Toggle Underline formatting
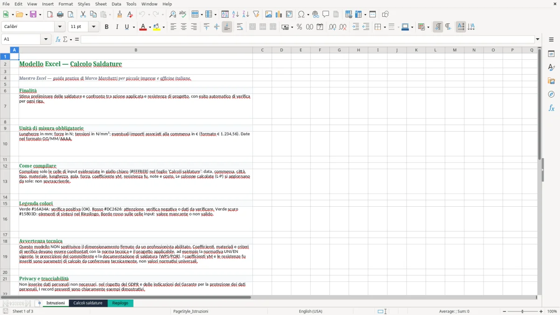The width and height of the screenshot is (560, 315). click(126, 27)
